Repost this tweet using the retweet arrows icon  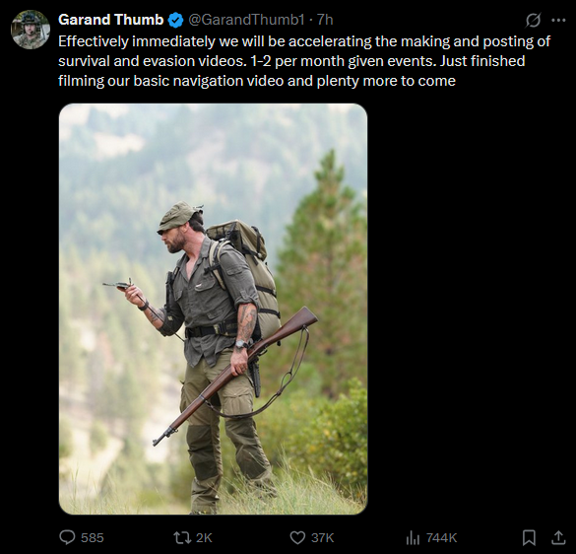[182, 537]
